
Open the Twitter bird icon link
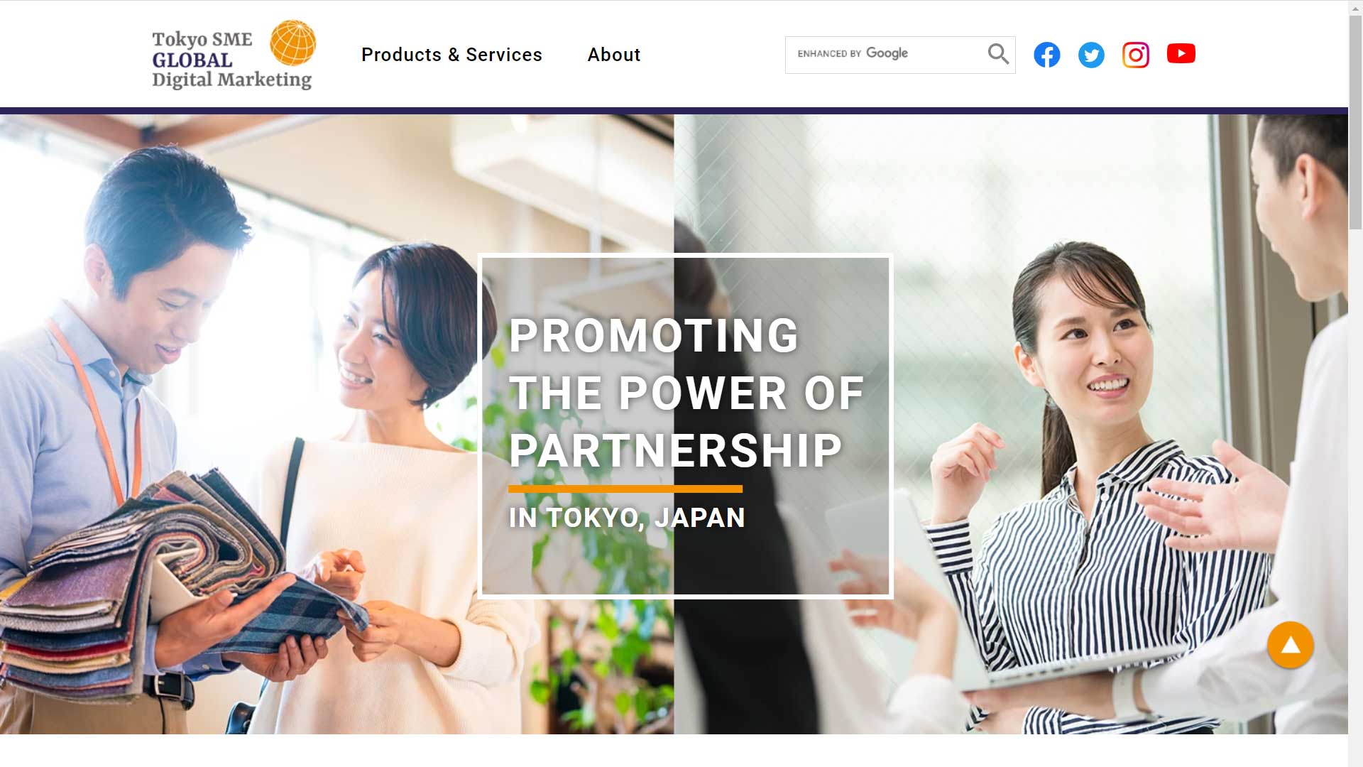[1091, 55]
